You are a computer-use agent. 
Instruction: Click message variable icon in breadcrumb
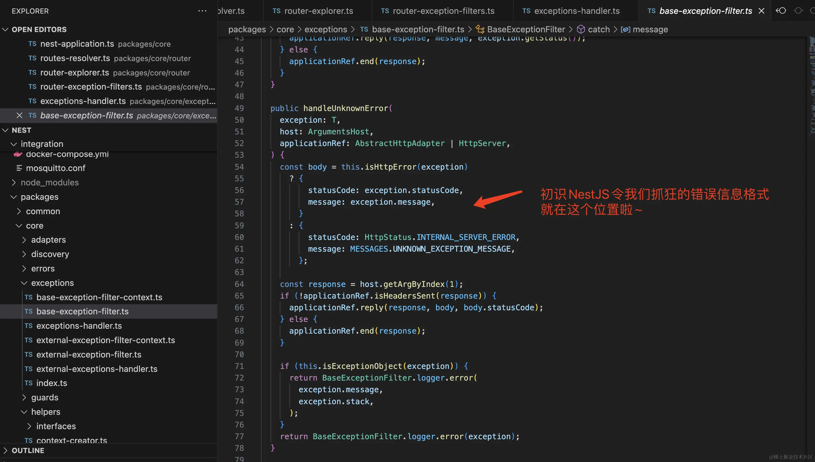tap(625, 29)
